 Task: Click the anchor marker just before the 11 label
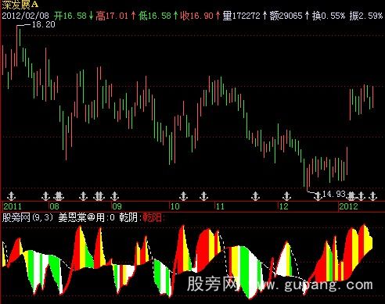[x=203, y=196]
